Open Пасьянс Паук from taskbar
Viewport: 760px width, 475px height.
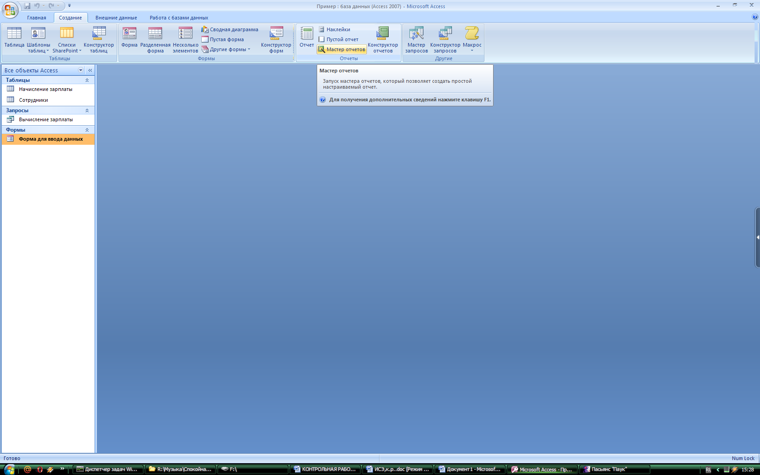[x=615, y=470]
